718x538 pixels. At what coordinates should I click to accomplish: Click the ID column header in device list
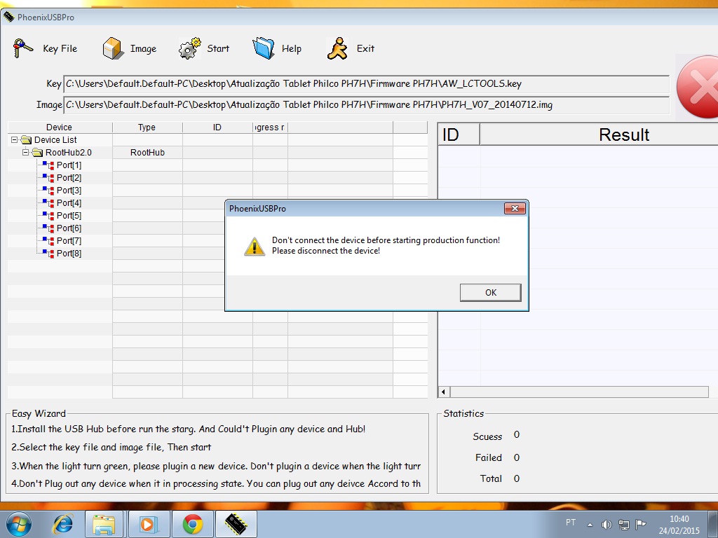217,127
